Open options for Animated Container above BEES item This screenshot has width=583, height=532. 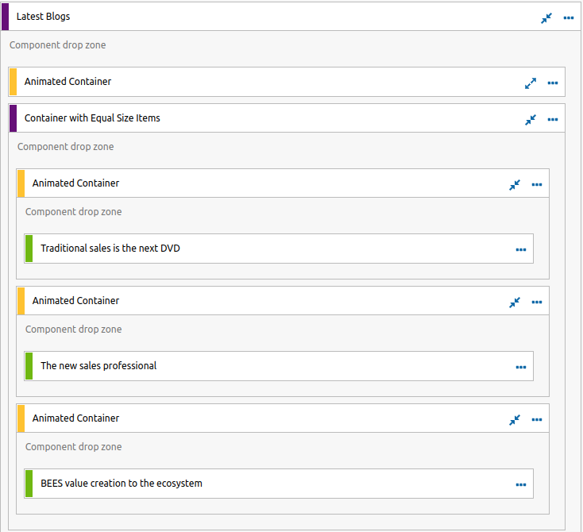(536, 419)
